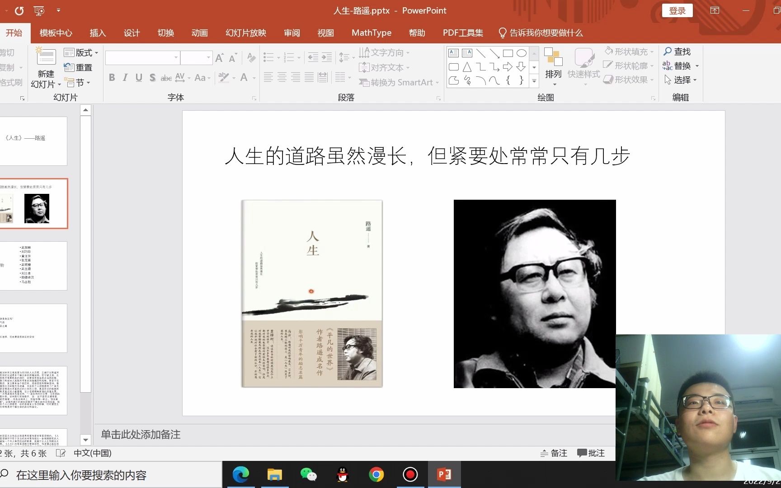
Task: Open Shape Fill (形状填充) dropdown
Action: (629, 52)
